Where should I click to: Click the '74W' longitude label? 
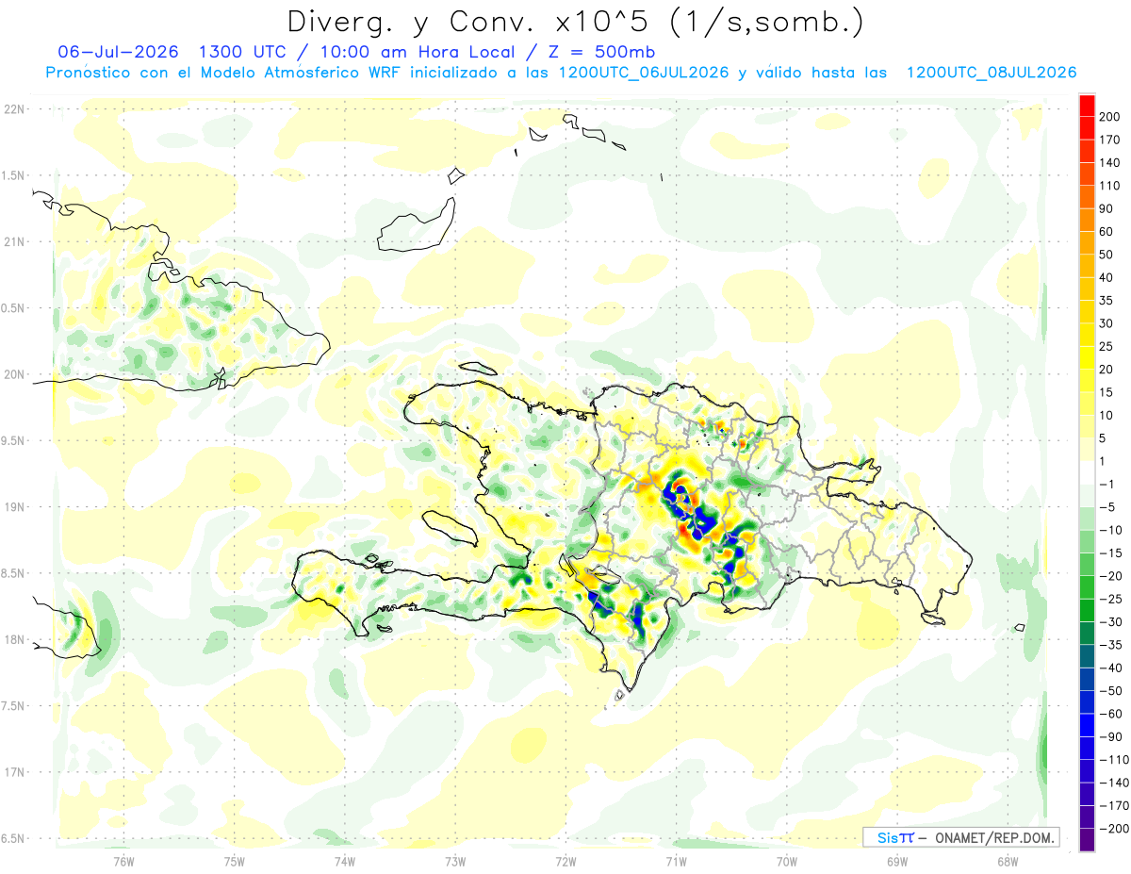[344, 860]
